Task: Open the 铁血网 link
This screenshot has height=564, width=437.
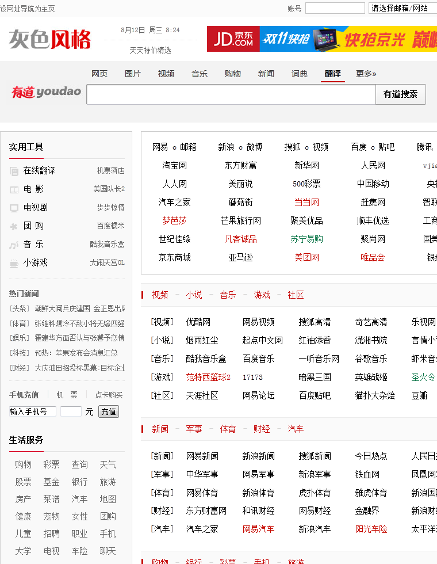Action: pyautogui.click(x=367, y=474)
